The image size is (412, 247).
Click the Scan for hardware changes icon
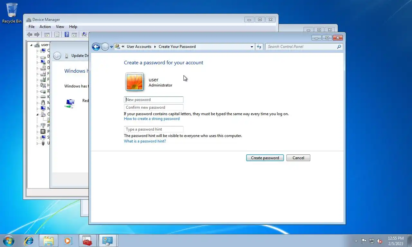pos(84,34)
